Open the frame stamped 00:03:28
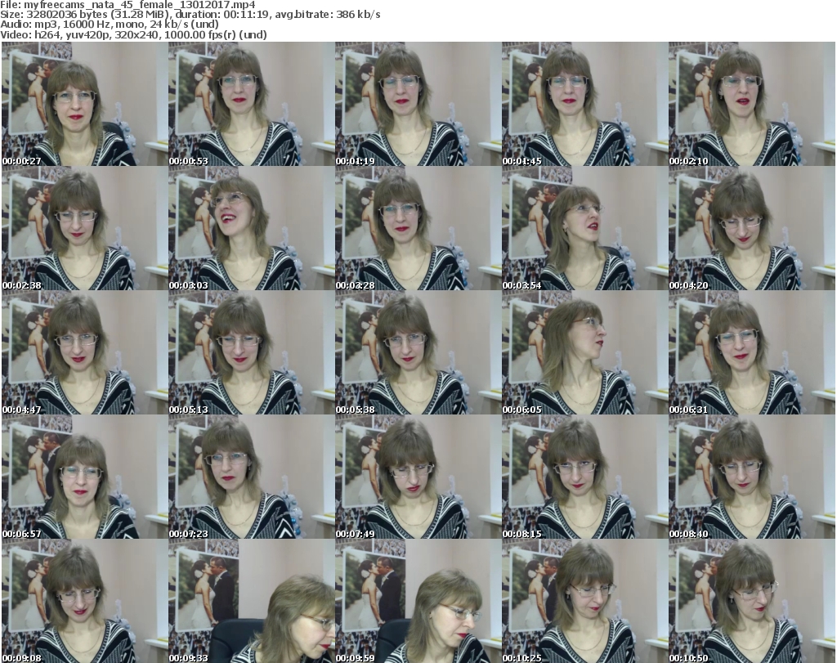This screenshot has height=663, width=837. pos(418,228)
